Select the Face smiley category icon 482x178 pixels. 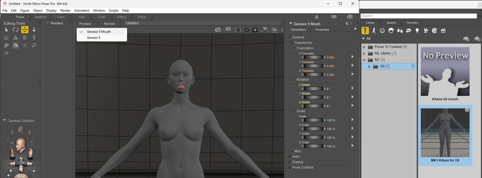[x=382, y=31]
